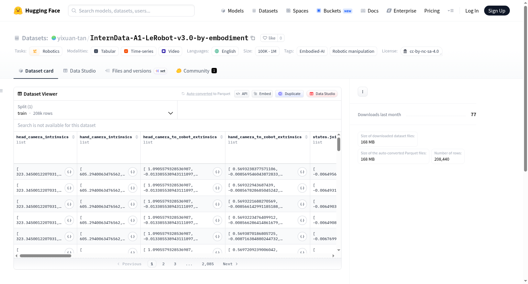Go to page 2 of the table
528x284 pixels.
(163, 264)
